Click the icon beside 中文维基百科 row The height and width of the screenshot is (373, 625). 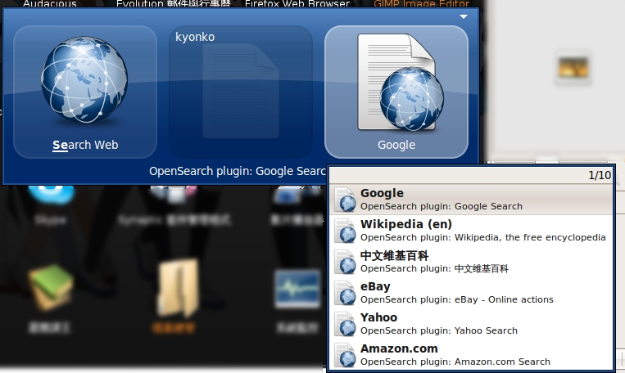[345, 262]
